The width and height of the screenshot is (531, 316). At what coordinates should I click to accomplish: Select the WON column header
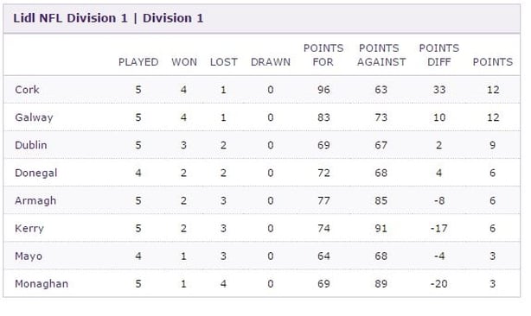click(184, 62)
